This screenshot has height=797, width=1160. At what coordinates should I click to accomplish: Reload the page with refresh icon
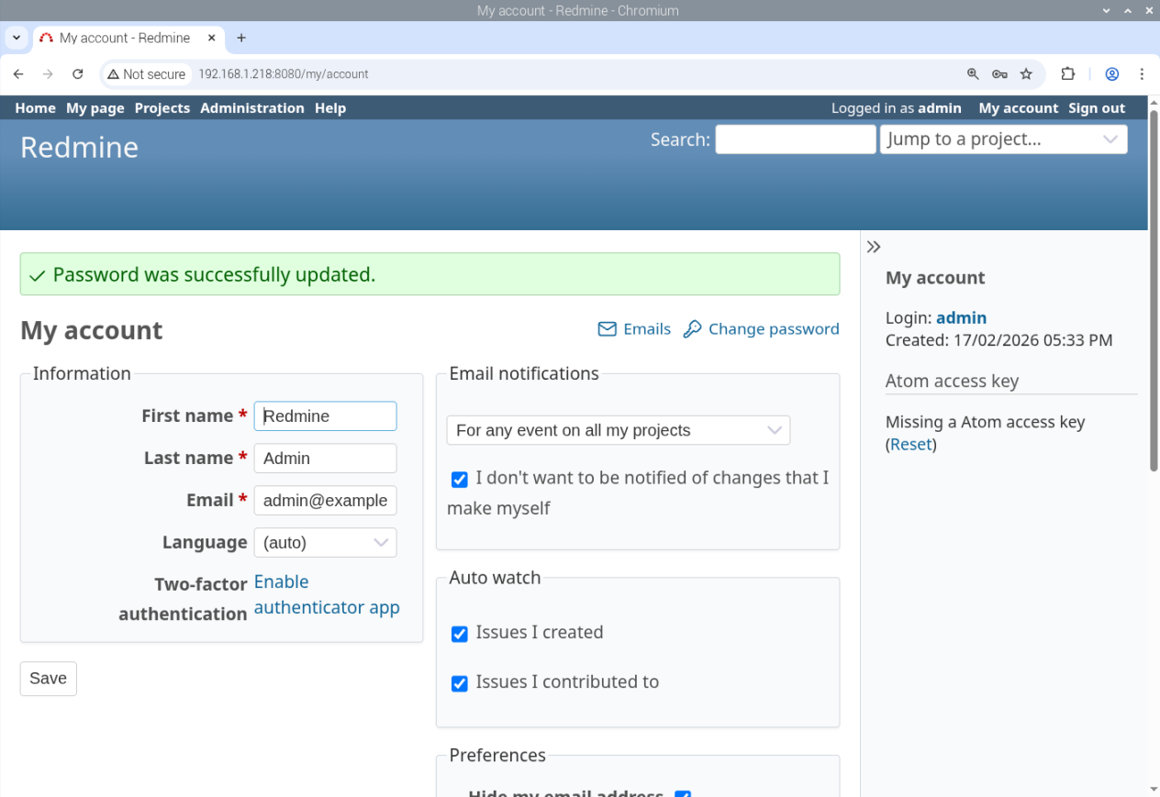[x=78, y=73]
